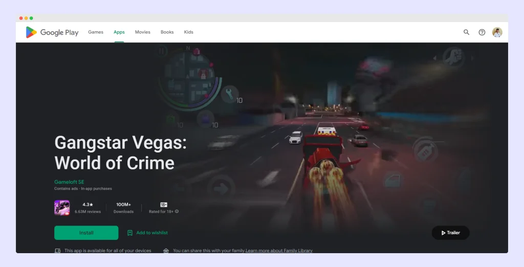Viewport: 524px width, 267px height.
Task: Switch to the Movies tab
Action: click(143, 32)
